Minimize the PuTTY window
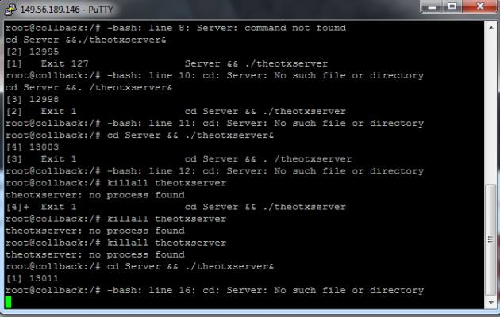The height and width of the screenshot is (317, 500). point(432,6)
